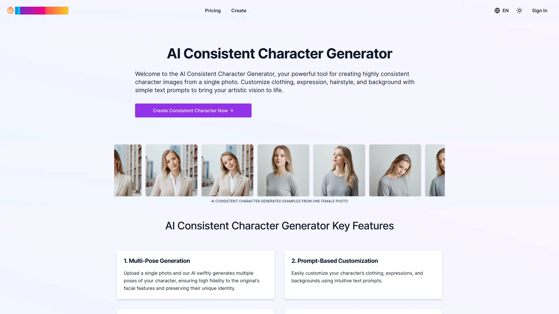Viewport: 559px width, 314px height.
Task: Open Pricing menu item
Action: tap(213, 10)
